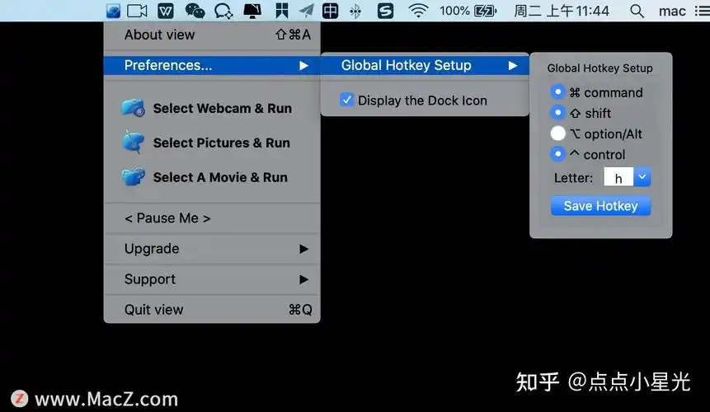This screenshot has width=710, height=412.
Task: Click the Save Hotkey button
Action: tap(600, 206)
